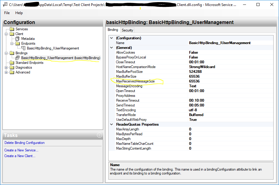Click the OpenTimeout value 00:01:00
The height and width of the screenshot is (185, 279).
[231, 91]
